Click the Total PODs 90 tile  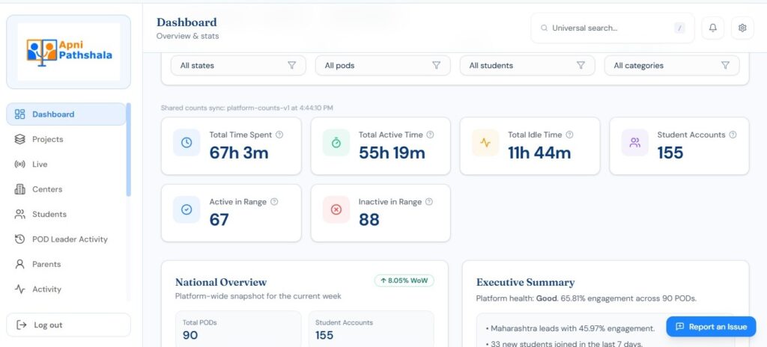point(238,329)
